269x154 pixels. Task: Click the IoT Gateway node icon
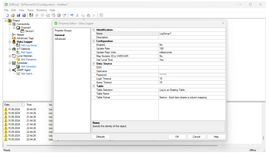click(x=14, y=49)
